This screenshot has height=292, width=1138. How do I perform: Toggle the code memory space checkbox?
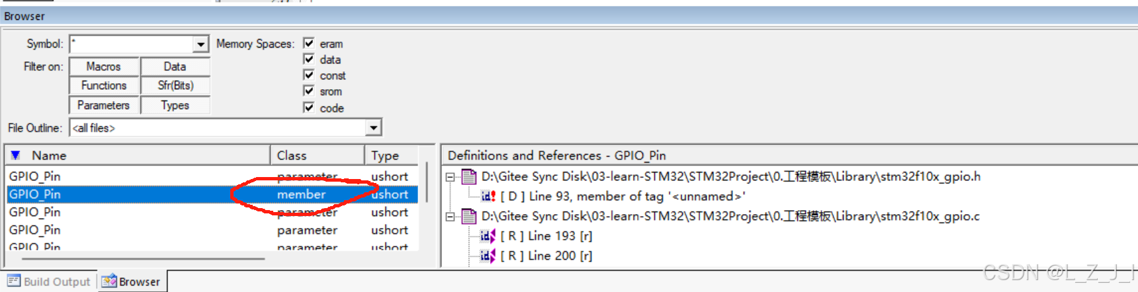click(x=308, y=107)
